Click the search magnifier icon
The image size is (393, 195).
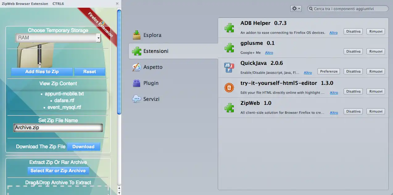point(311,9)
